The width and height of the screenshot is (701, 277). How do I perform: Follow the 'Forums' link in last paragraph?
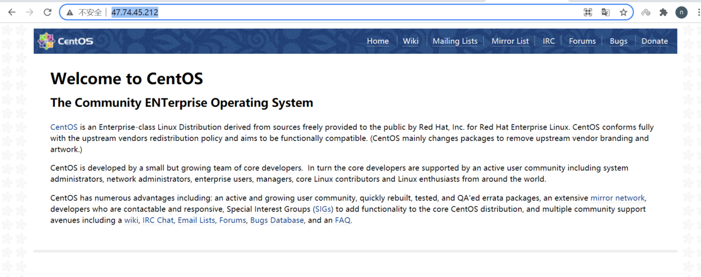click(232, 220)
